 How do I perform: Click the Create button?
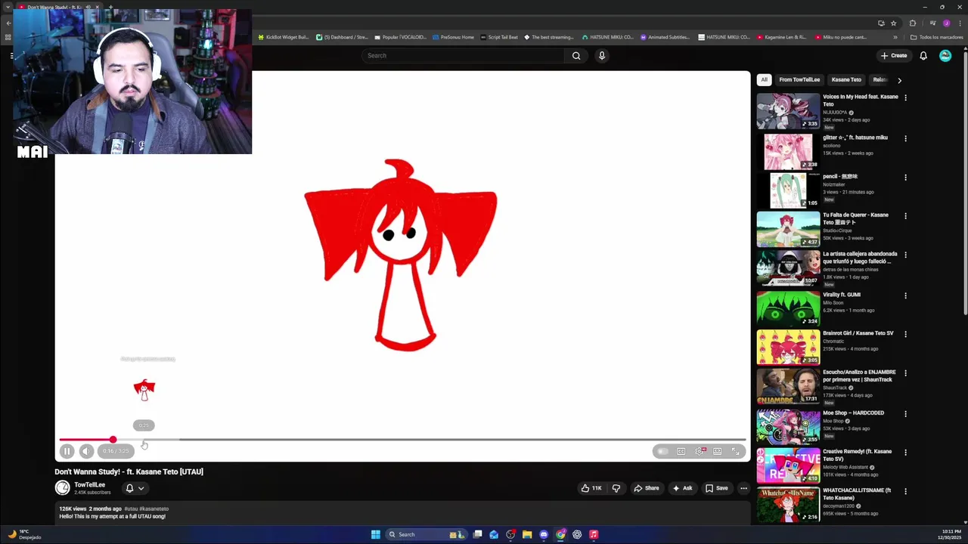pyautogui.click(x=893, y=55)
